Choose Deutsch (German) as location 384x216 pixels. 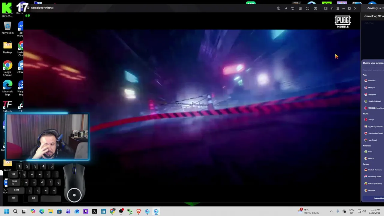click(x=373, y=170)
